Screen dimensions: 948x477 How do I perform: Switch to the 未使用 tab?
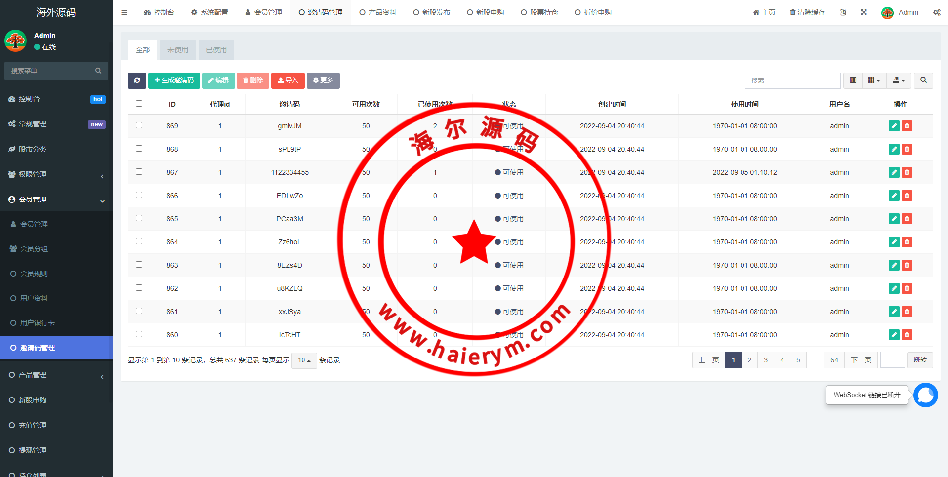177,50
